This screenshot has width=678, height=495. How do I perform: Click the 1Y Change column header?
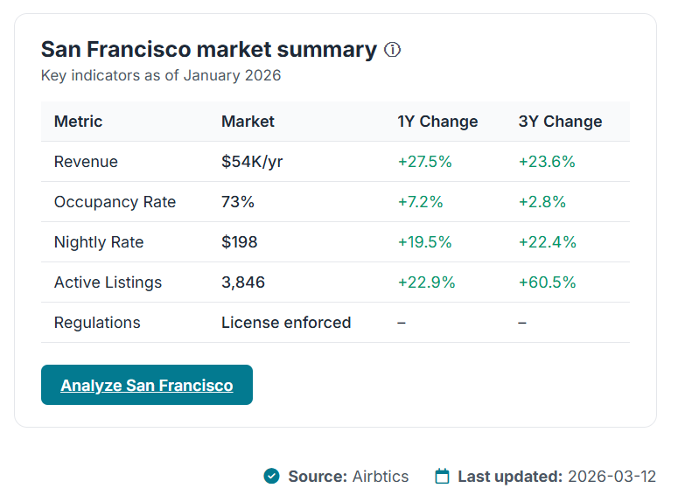[437, 122]
